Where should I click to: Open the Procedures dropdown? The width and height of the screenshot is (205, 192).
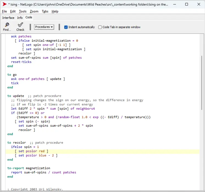click(44, 27)
